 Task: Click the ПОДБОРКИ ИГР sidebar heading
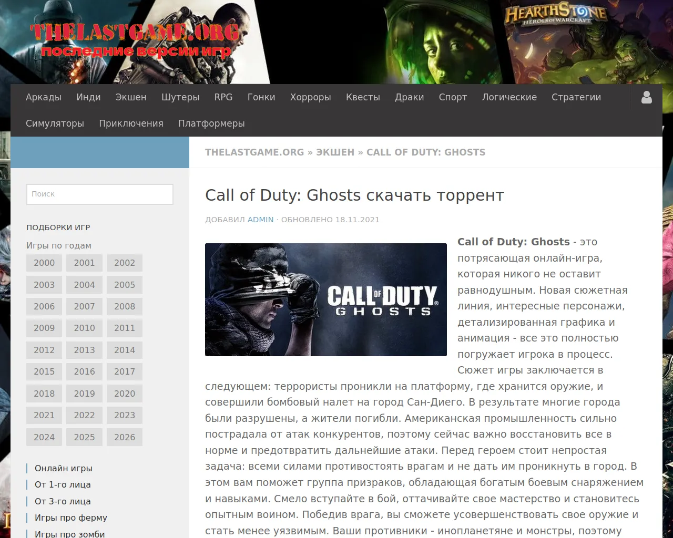click(x=58, y=227)
